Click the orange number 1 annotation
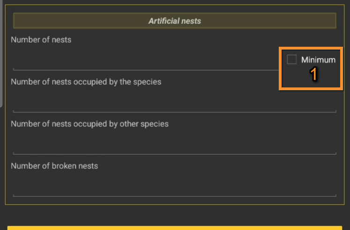 point(314,74)
